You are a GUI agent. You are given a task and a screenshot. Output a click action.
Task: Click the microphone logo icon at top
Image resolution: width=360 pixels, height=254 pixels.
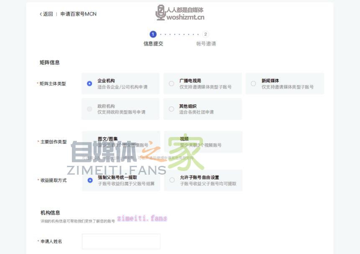click(x=161, y=13)
